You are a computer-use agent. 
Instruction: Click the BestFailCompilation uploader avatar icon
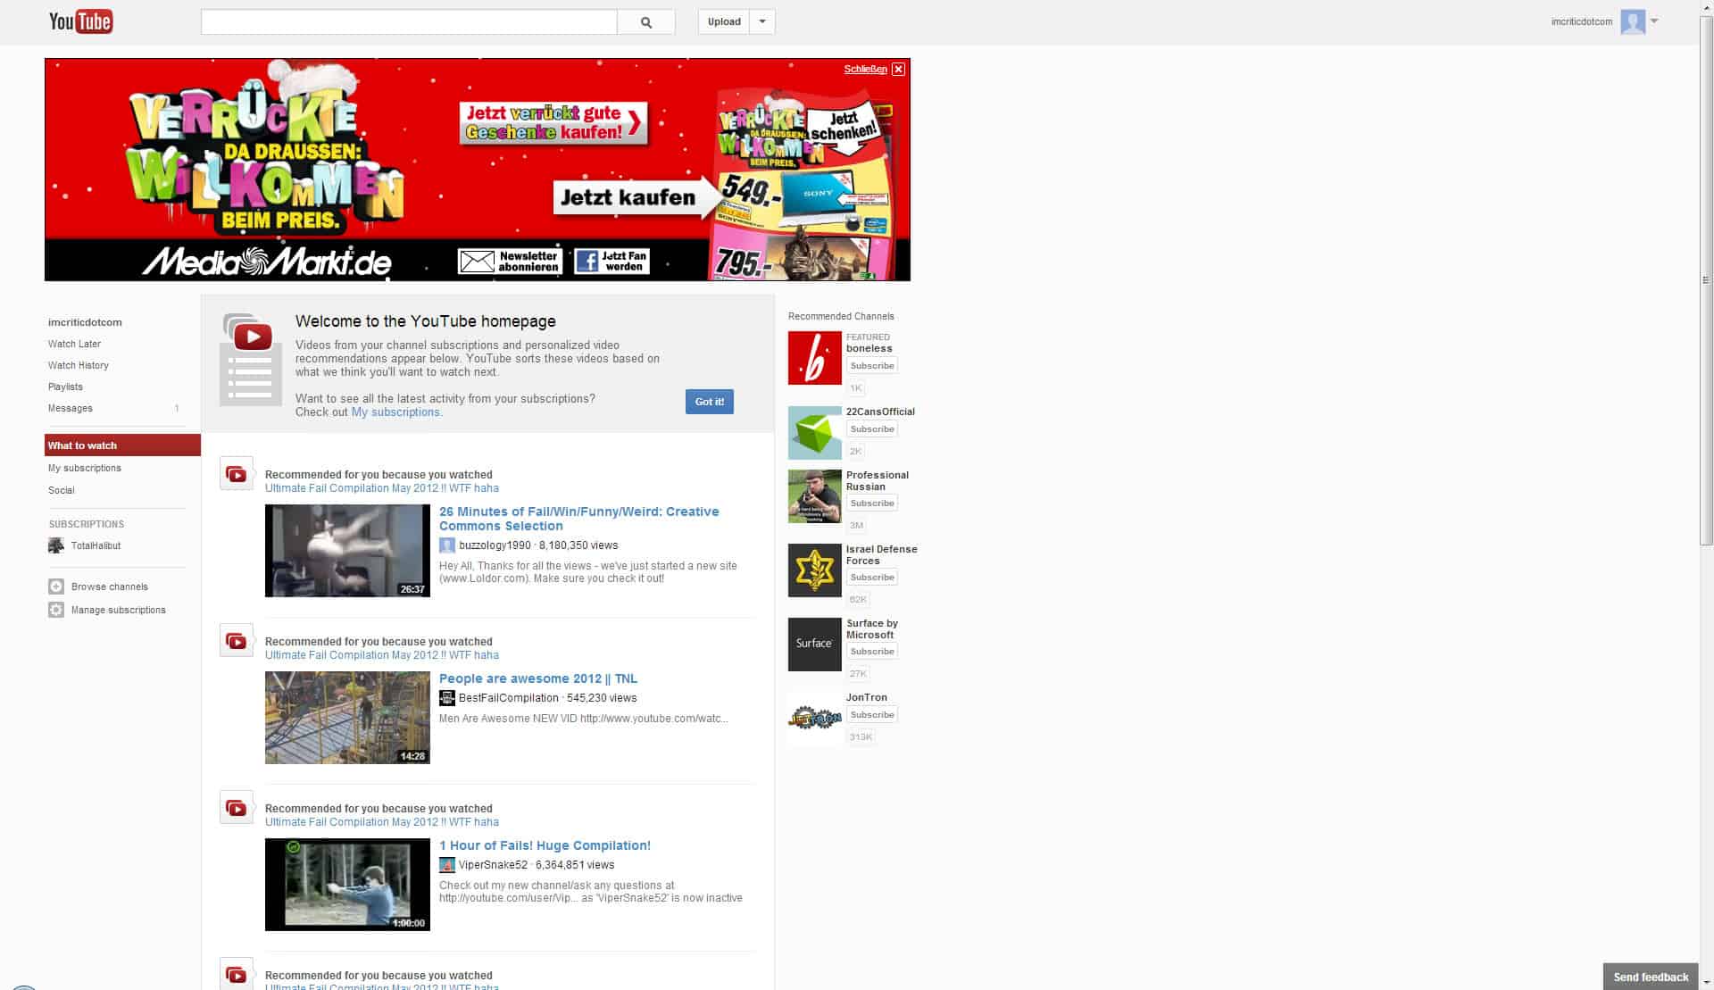pyautogui.click(x=446, y=698)
